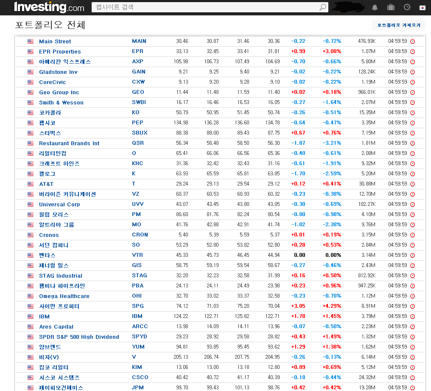The height and width of the screenshot is (391, 431).
Task: Click the 포트폴리오 가져오기 button
Action: pyautogui.click(x=399, y=25)
